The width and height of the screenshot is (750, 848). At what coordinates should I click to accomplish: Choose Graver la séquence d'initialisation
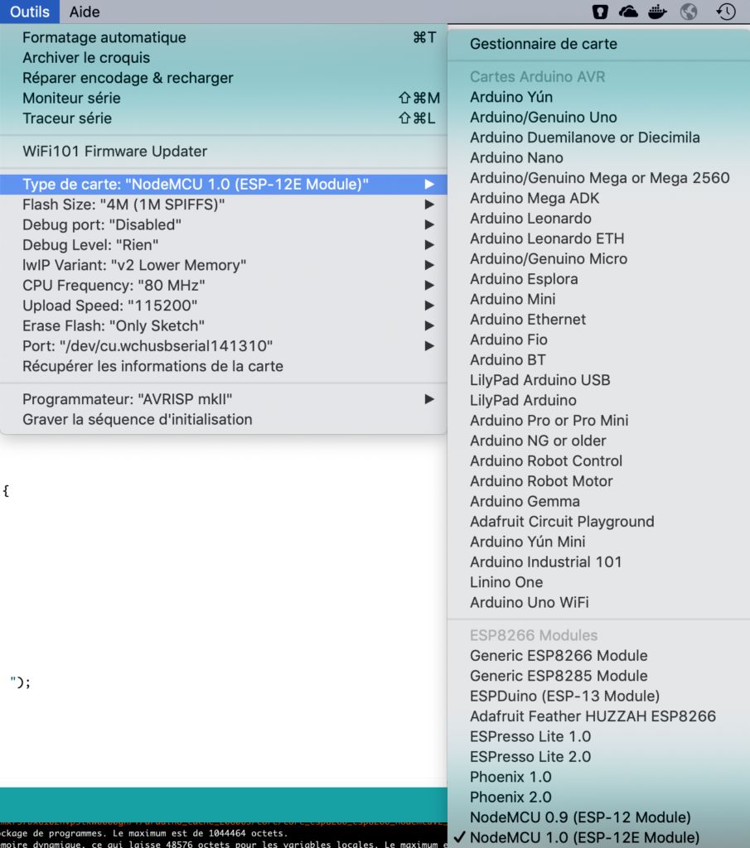(x=224, y=420)
